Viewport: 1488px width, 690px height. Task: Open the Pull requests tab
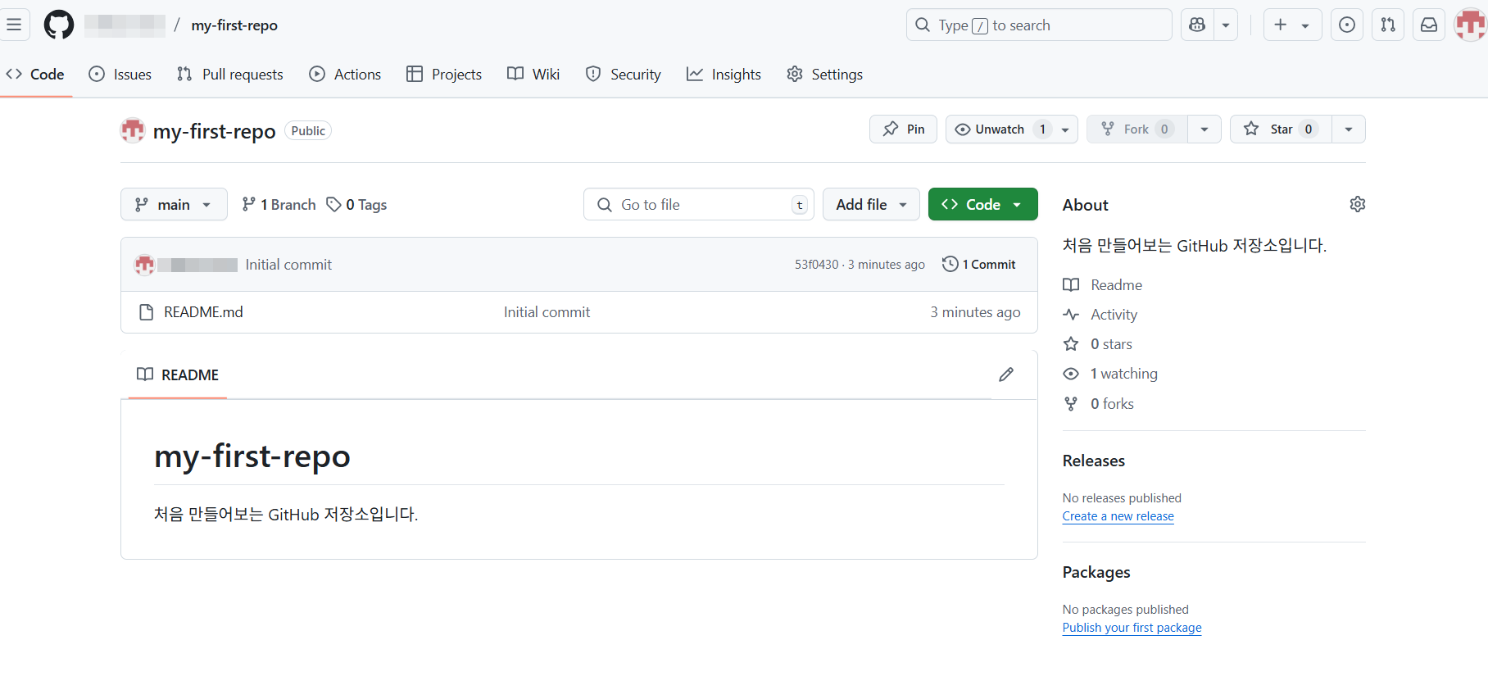pos(230,75)
